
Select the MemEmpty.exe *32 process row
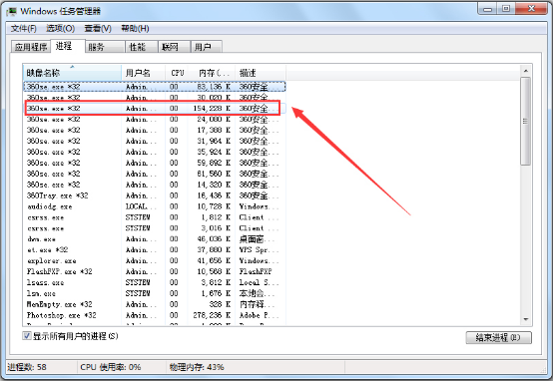click(155, 304)
